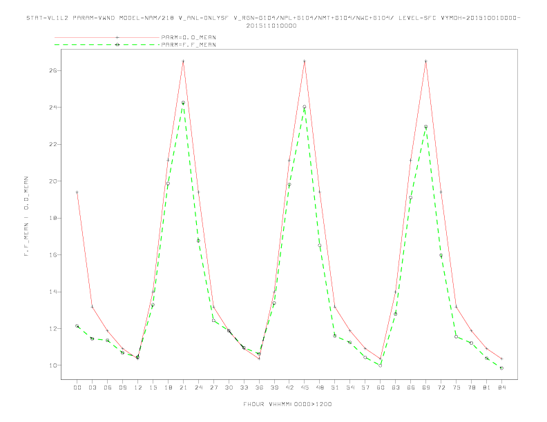Click the PARM=F.F_MEAN legend label
The image size is (547, 422).
[x=189, y=45]
